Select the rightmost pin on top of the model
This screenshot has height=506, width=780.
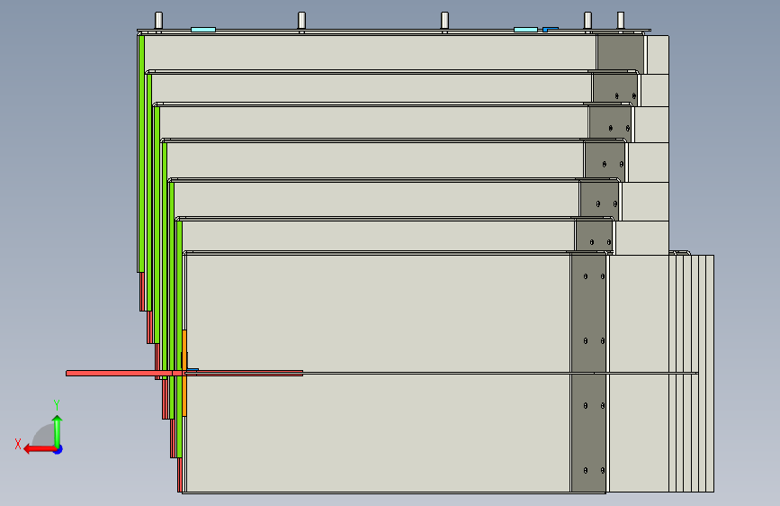pyautogui.click(x=621, y=21)
